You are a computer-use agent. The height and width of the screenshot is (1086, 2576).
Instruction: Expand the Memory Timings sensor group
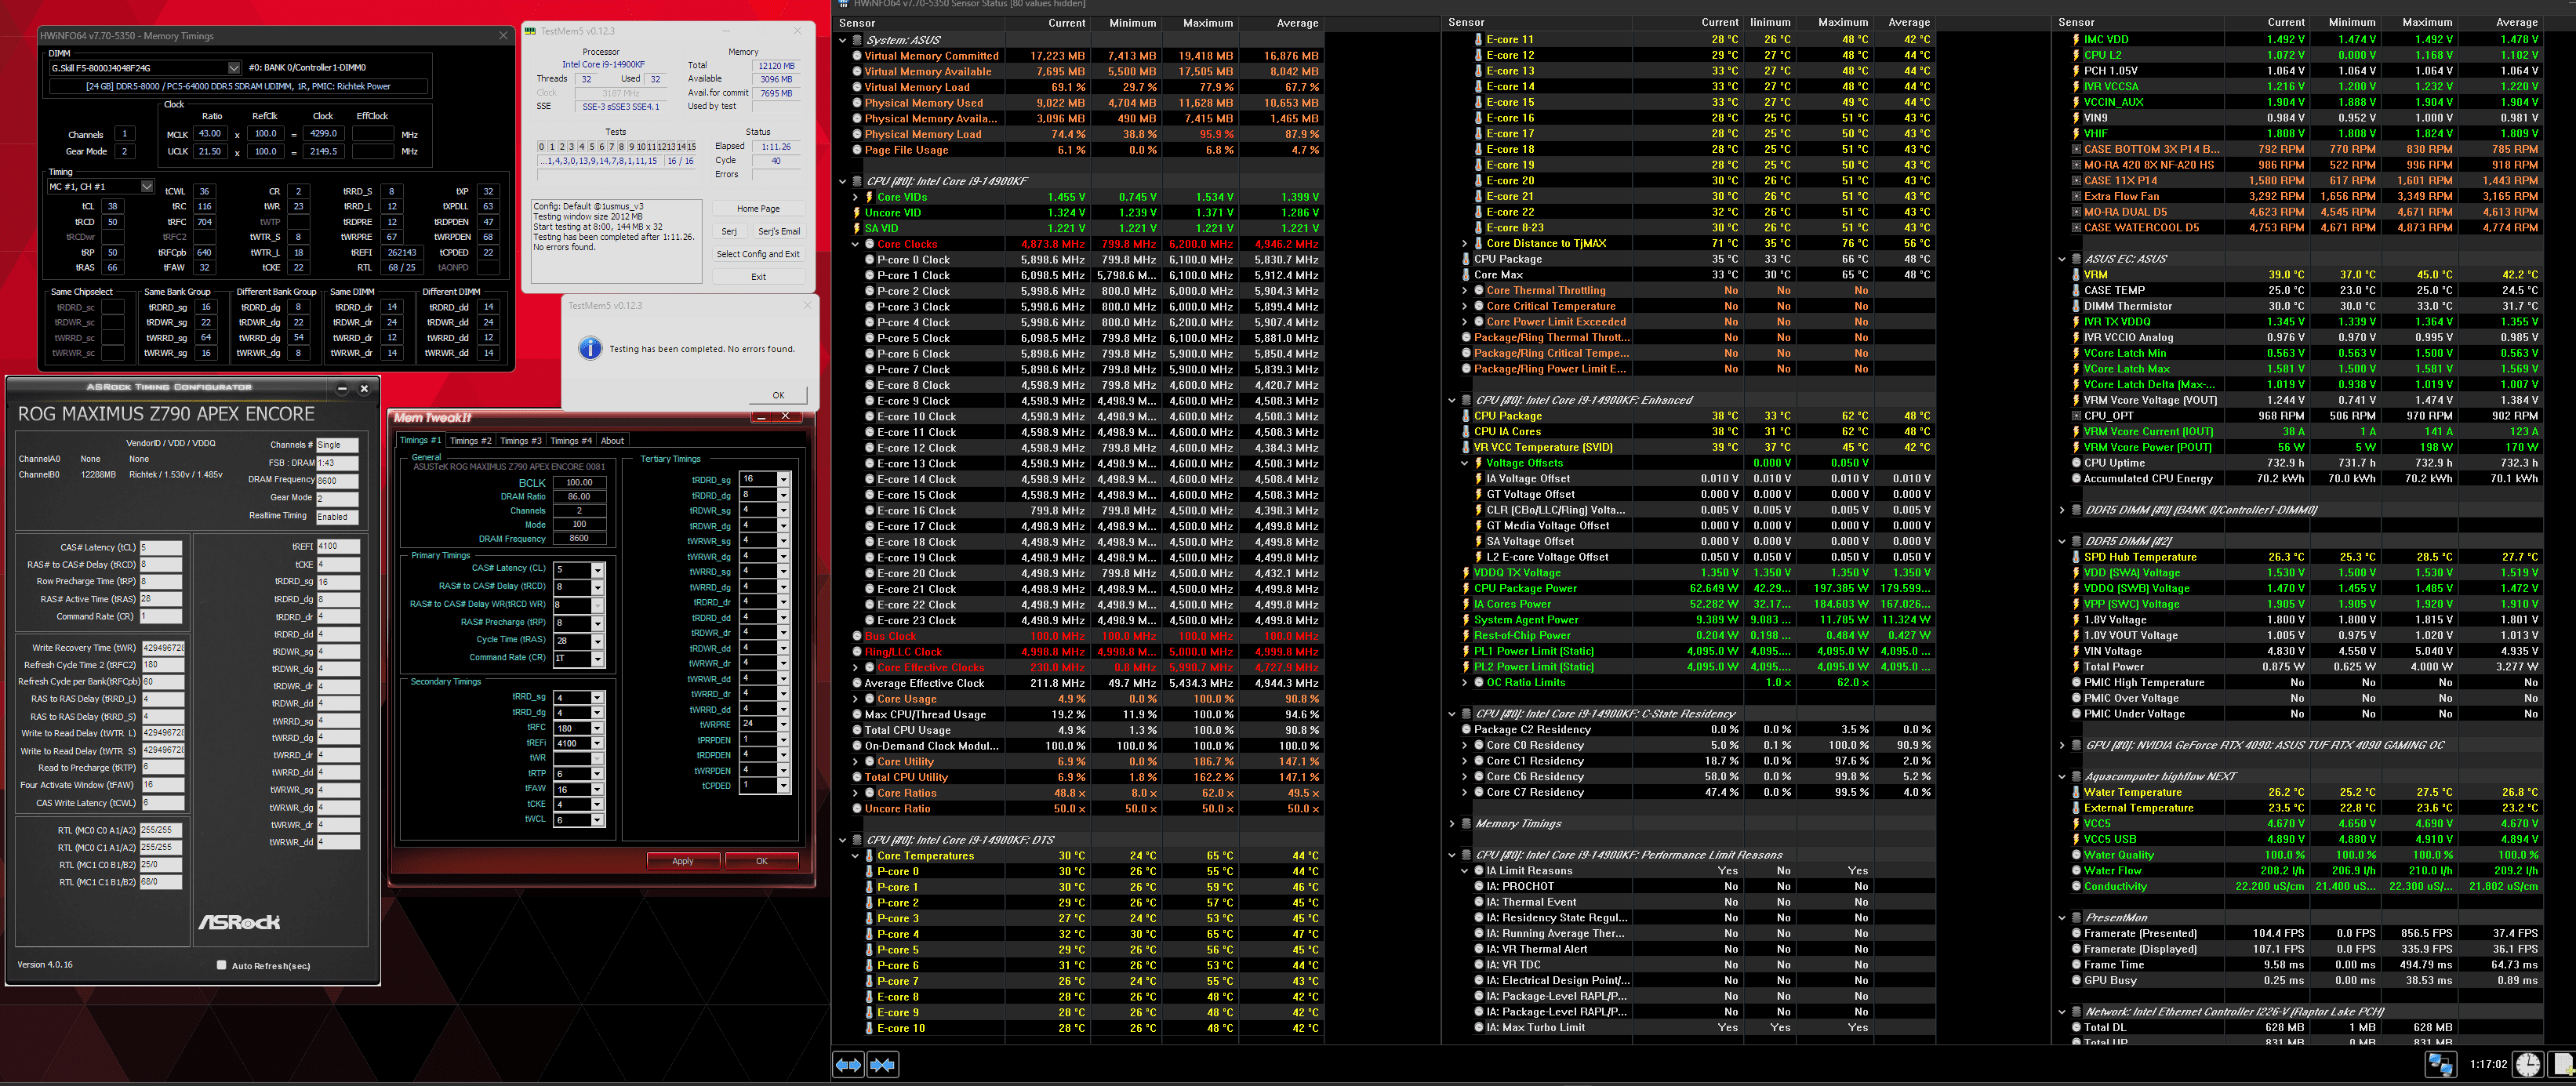tap(1452, 824)
